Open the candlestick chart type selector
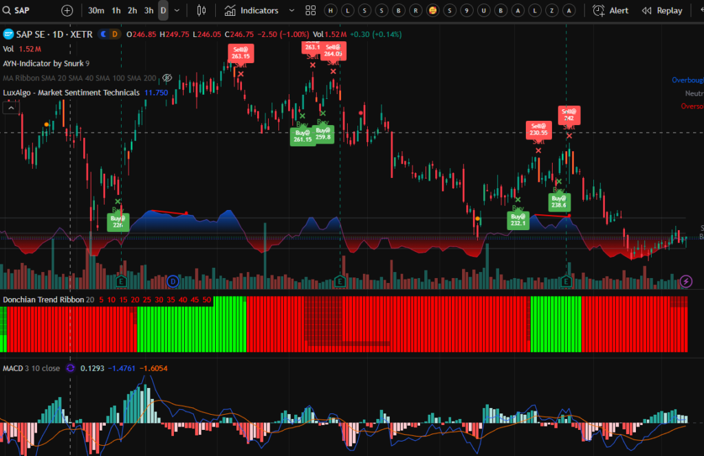 coord(201,10)
